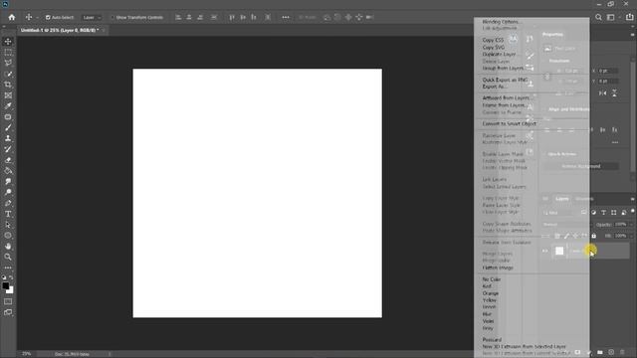
Task: Select the Eraser tool
Action: (8, 160)
